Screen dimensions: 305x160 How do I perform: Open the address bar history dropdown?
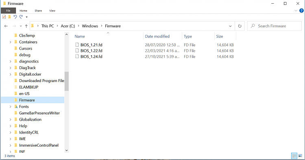[x=230, y=26]
